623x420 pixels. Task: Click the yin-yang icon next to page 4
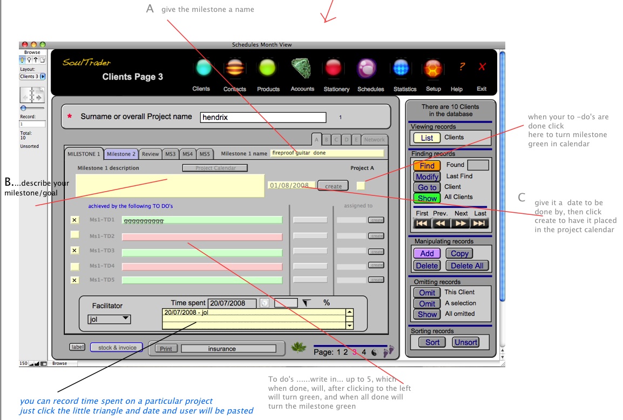point(374,352)
